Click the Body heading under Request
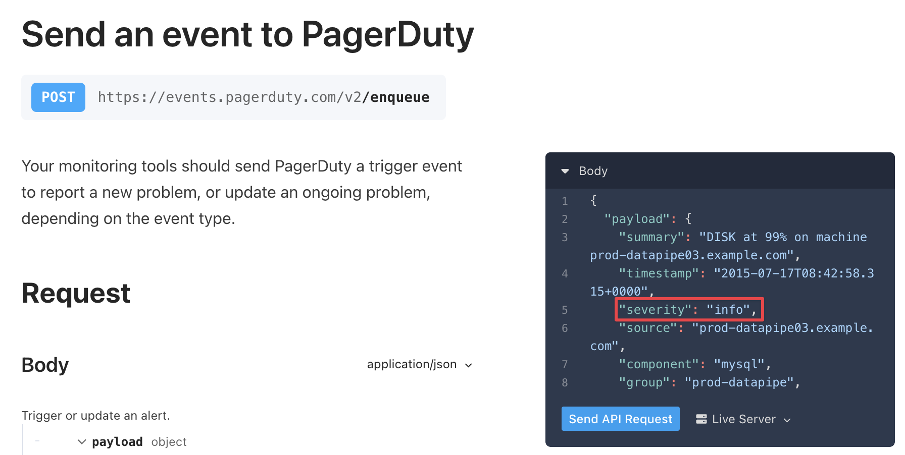905x455 pixels. coord(45,365)
